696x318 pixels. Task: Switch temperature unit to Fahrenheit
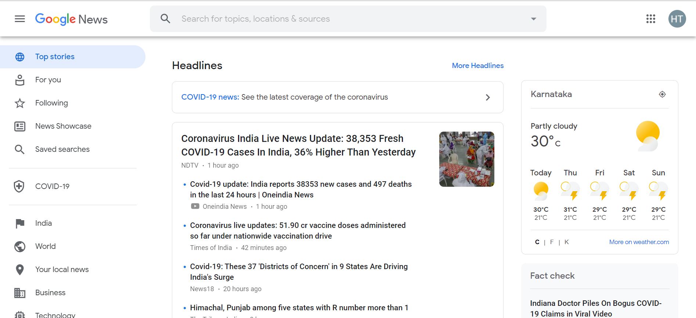click(552, 242)
